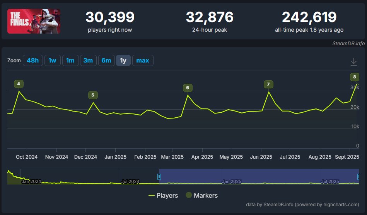Image resolution: width=367 pixels, height=215 pixels.
Task: Select the 1w zoom range
Action: coord(53,61)
